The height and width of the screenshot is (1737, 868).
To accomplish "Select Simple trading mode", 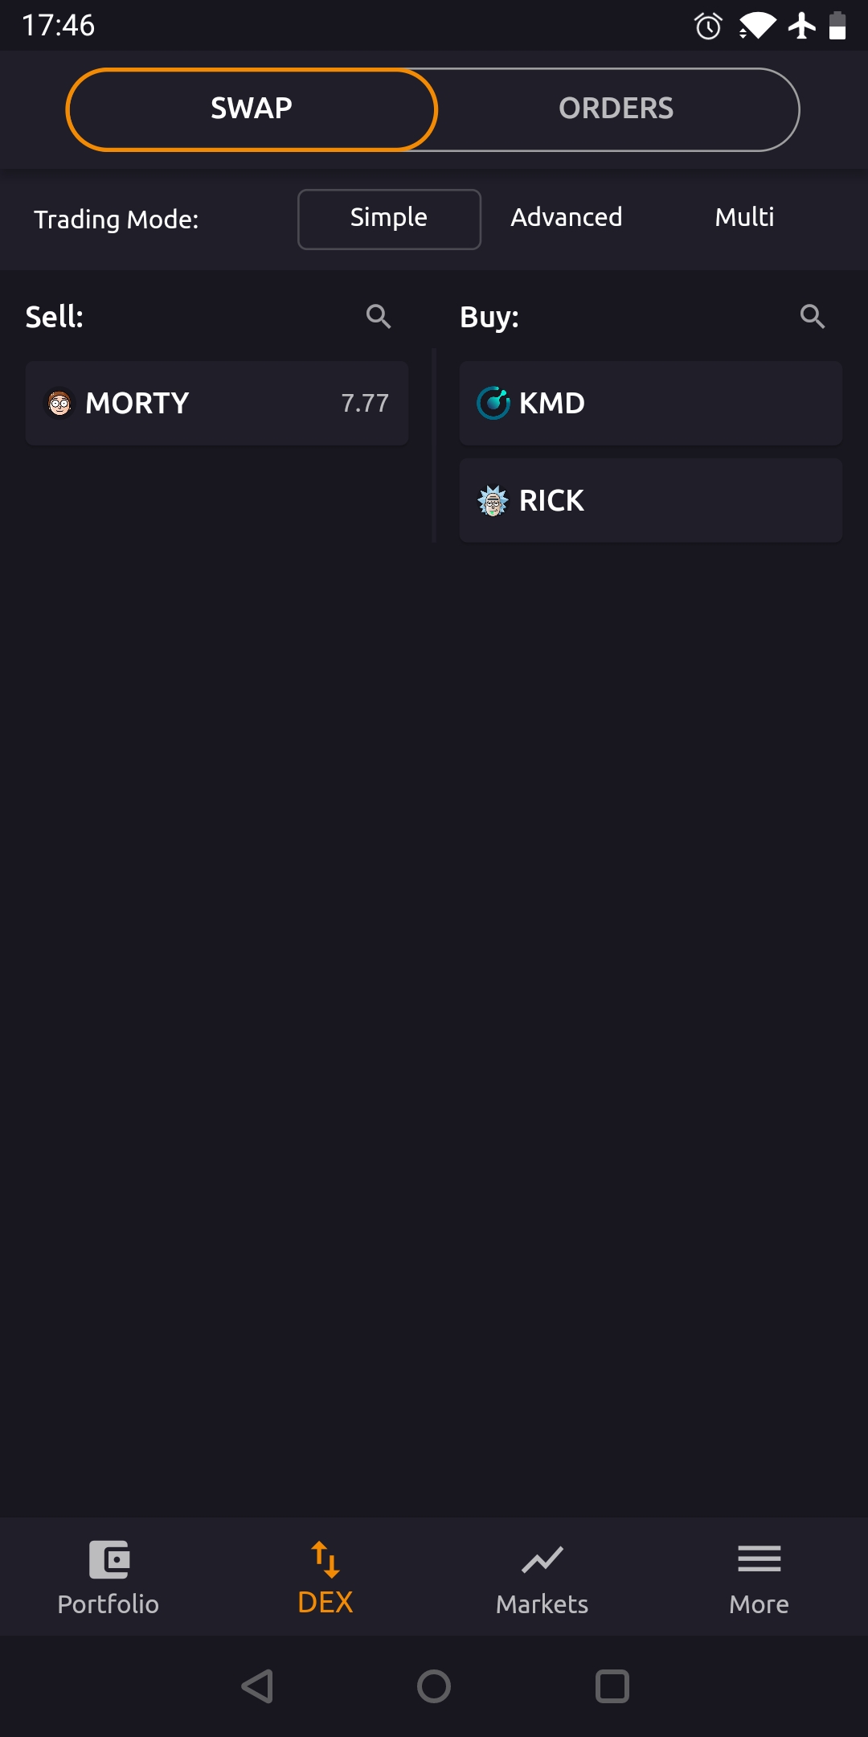I will pyautogui.click(x=389, y=219).
